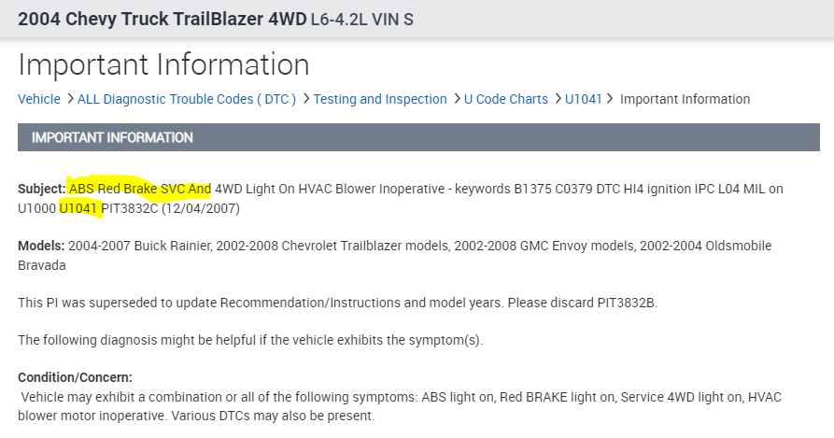The height and width of the screenshot is (438, 834).
Task: Open ALL Diagnostic Trouble Codes ( DTC ) link
Action: tap(187, 99)
